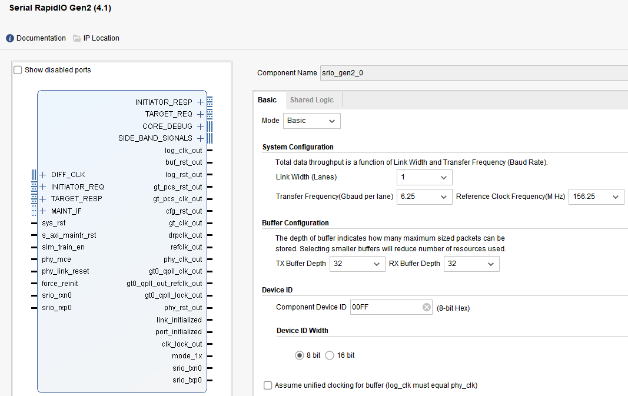The height and width of the screenshot is (396, 628).
Task: Select the phy_link_reset port label
Action: tap(65, 271)
